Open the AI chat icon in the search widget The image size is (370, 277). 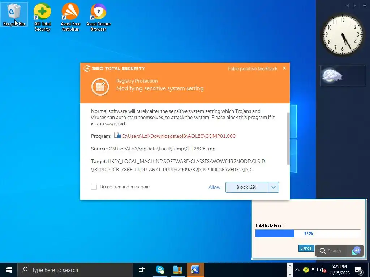pyautogui.click(x=356, y=251)
